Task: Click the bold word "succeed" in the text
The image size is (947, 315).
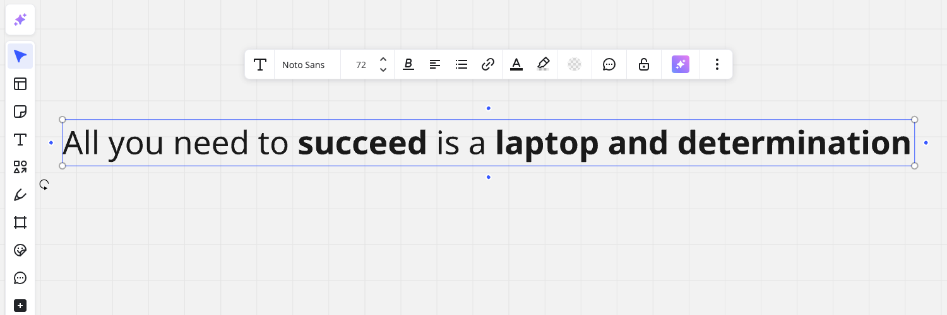Action: pos(362,144)
